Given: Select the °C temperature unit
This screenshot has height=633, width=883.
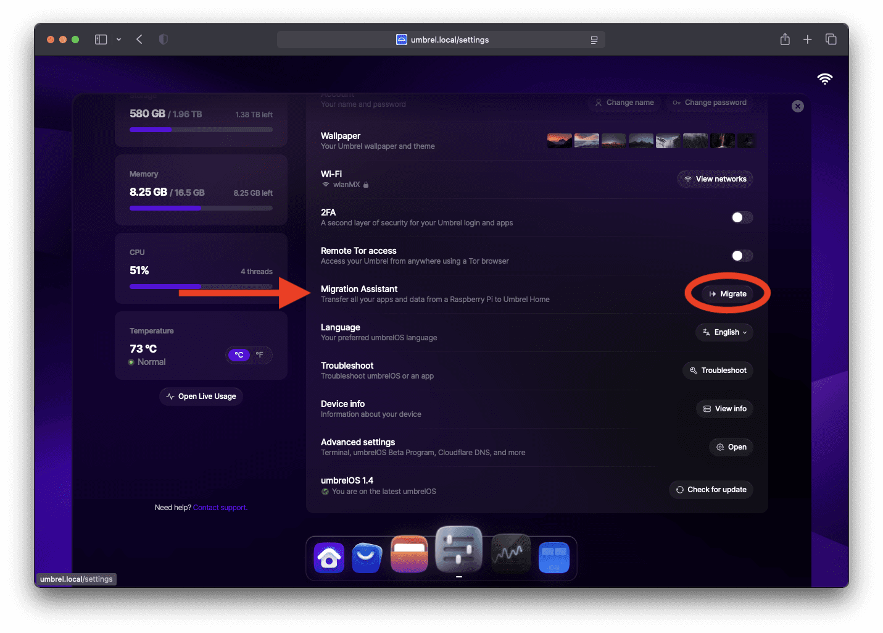Looking at the screenshot, I should (239, 354).
